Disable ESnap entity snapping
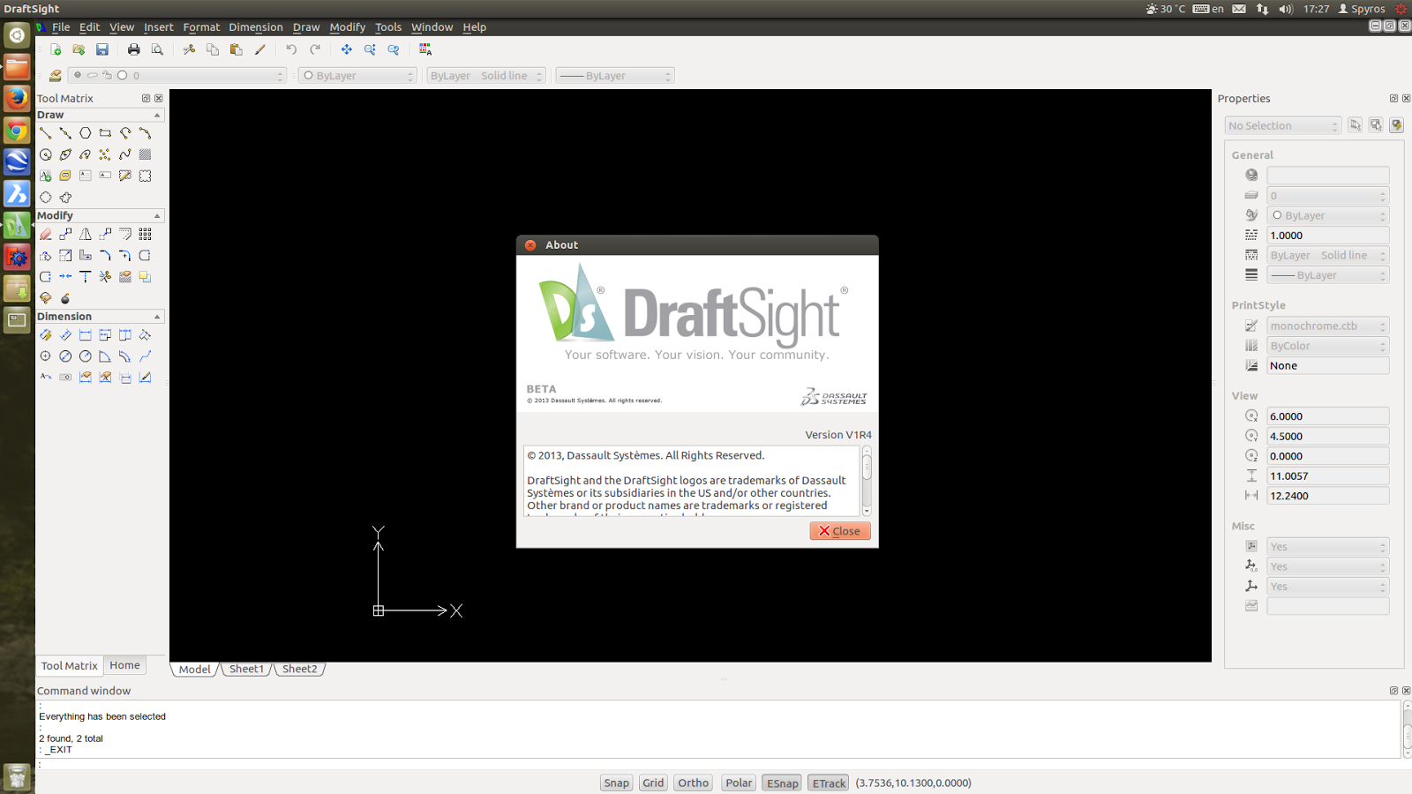 (782, 783)
